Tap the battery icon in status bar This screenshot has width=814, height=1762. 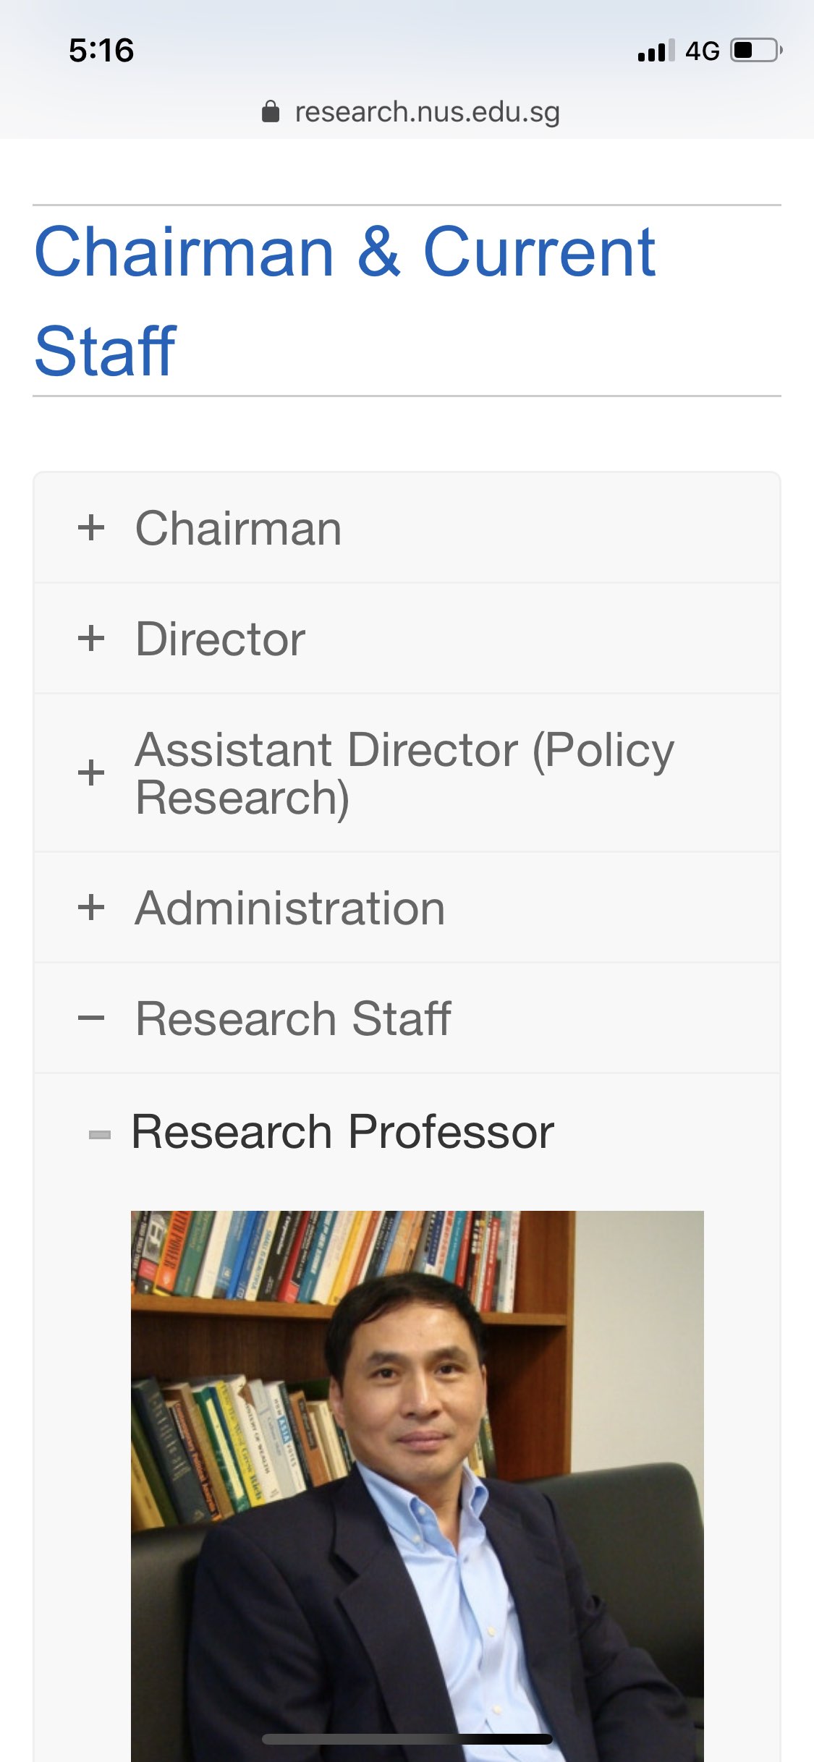pyautogui.click(x=756, y=51)
